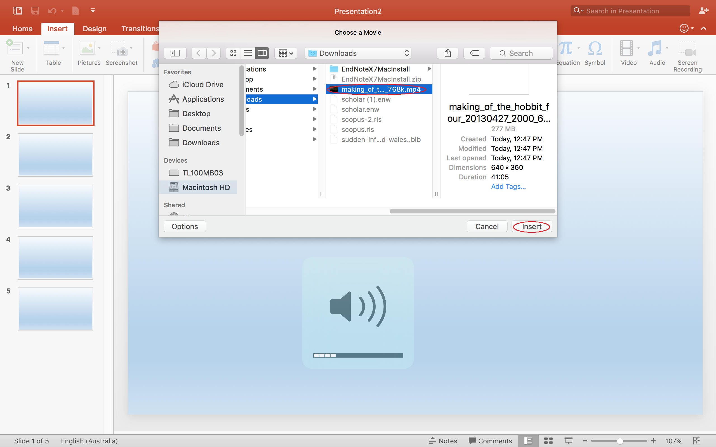Click the Add Tags... link
The width and height of the screenshot is (716, 447).
[508, 186]
